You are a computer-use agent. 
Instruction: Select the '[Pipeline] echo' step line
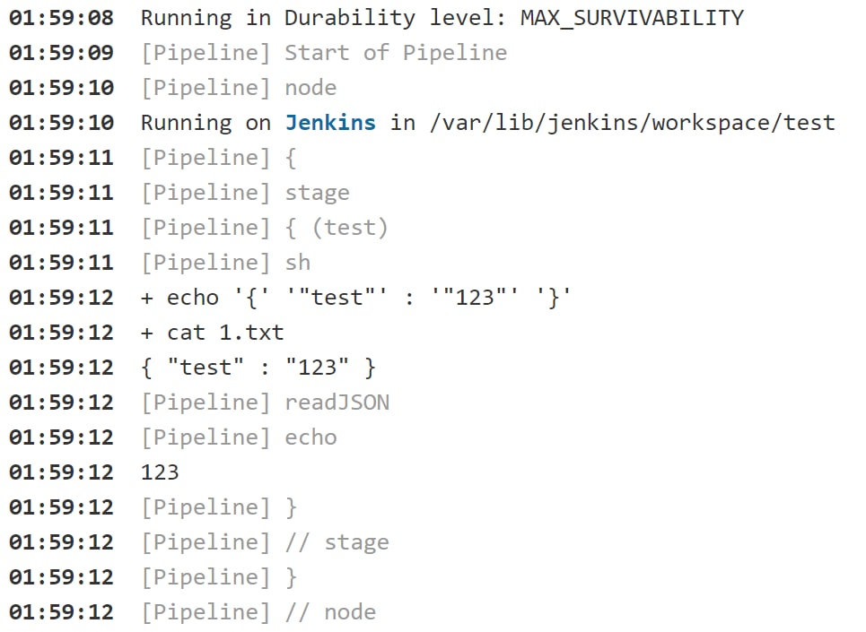click(x=239, y=437)
